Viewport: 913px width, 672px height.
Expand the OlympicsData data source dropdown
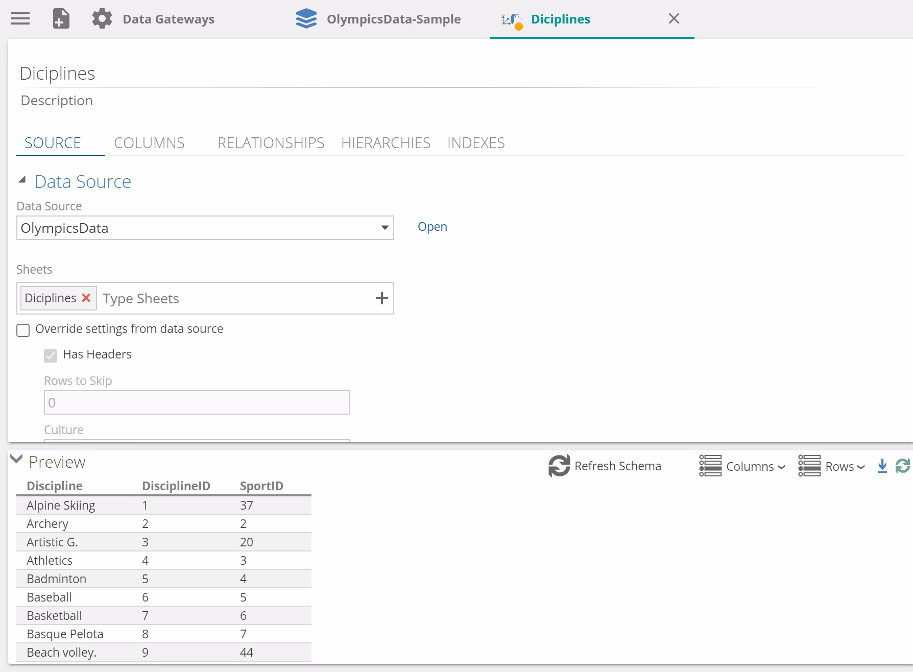click(x=385, y=228)
